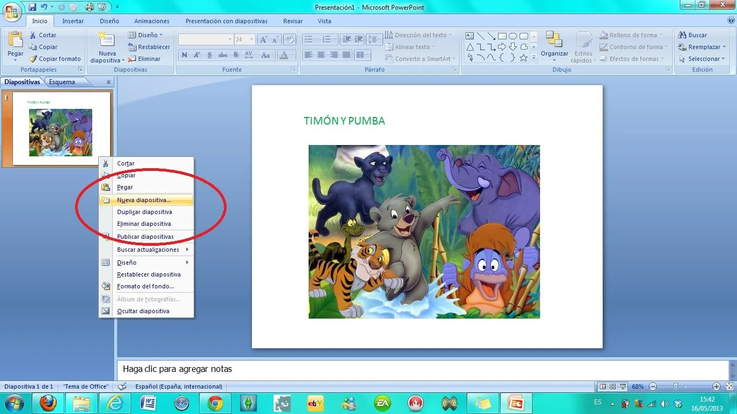
Task: Open Microsoft Word from the taskbar
Action: coord(148,403)
